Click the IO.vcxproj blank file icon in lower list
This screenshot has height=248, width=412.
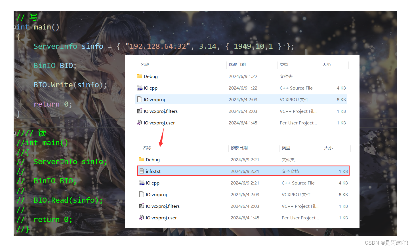tap(141, 194)
